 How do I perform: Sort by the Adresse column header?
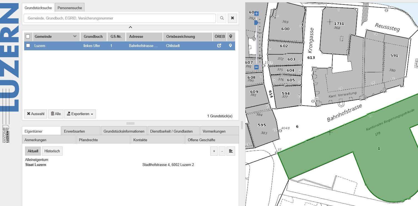click(x=144, y=36)
